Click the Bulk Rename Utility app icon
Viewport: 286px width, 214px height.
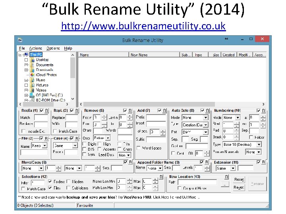point(20,40)
